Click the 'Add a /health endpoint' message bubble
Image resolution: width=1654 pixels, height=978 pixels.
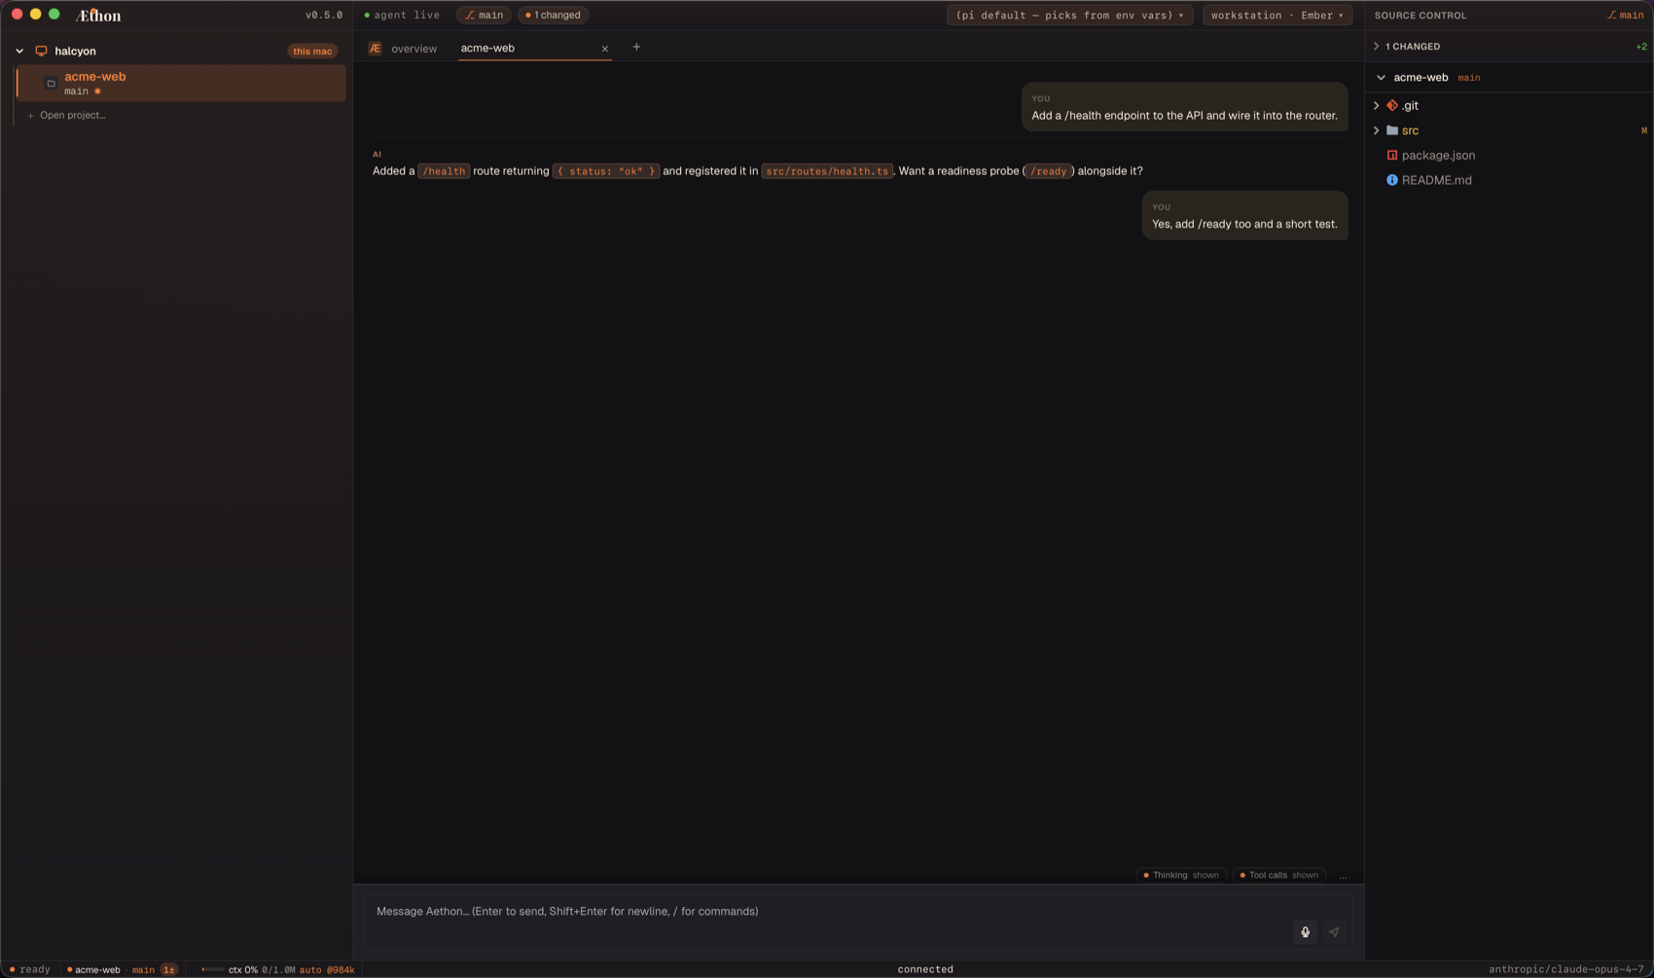click(1184, 107)
